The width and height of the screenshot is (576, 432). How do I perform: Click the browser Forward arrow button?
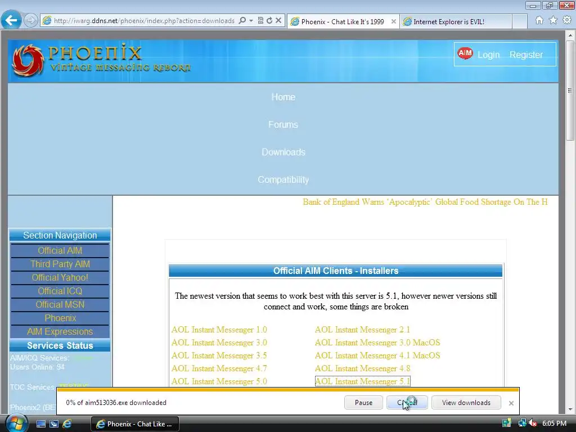(31, 20)
